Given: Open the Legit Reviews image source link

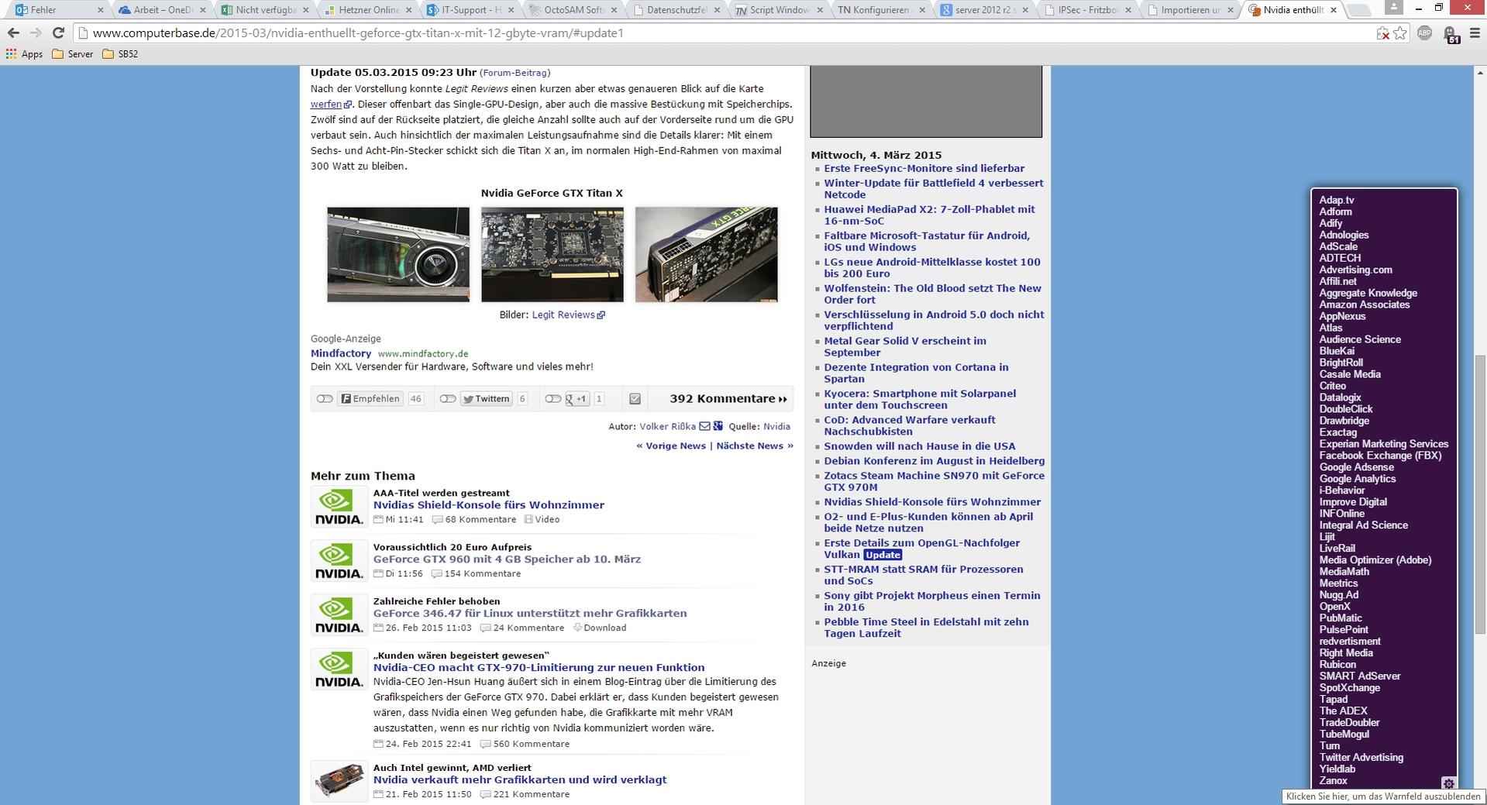Looking at the screenshot, I should click(x=568, y=315).
